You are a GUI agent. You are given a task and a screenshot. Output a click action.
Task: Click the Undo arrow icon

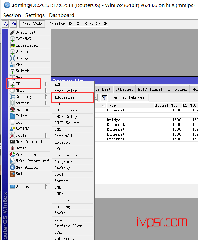[6, 24]
